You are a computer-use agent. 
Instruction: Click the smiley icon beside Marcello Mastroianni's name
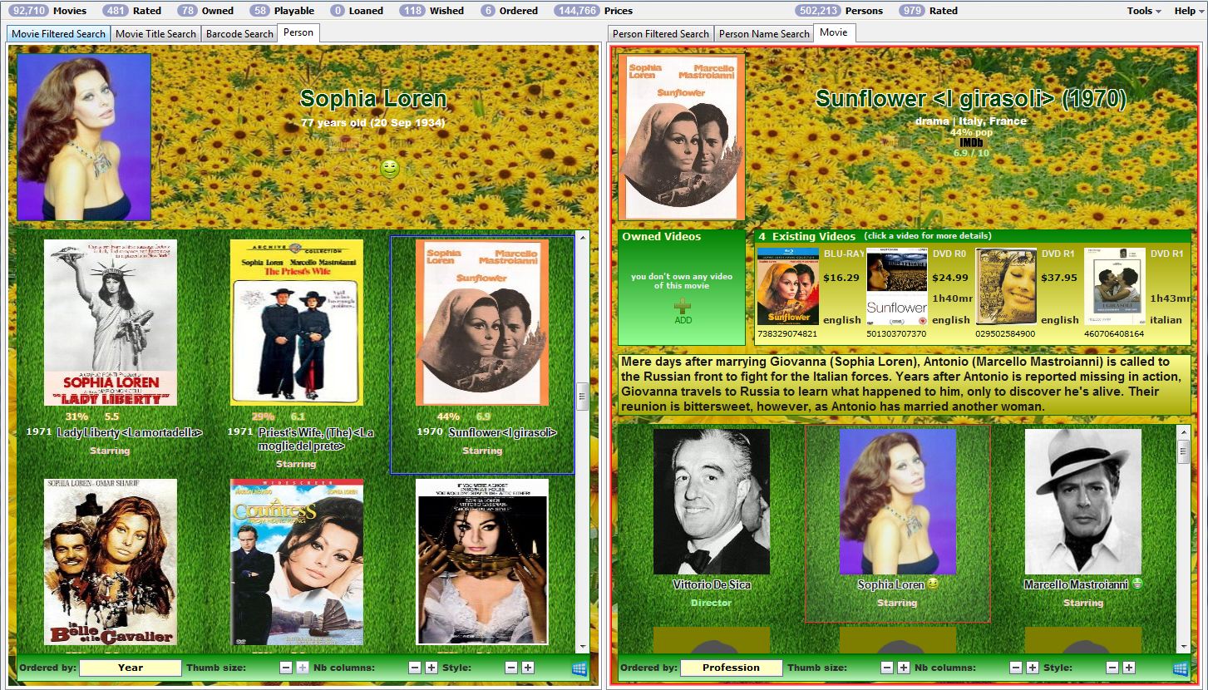[x=1137, y=584]
